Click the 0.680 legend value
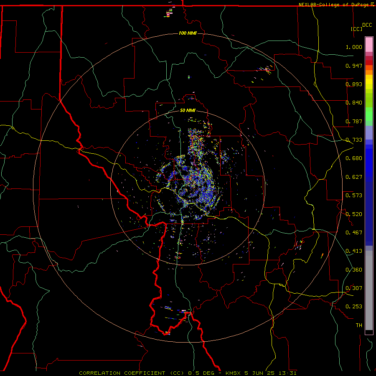376x376 pixels. [x=354, y=158]
